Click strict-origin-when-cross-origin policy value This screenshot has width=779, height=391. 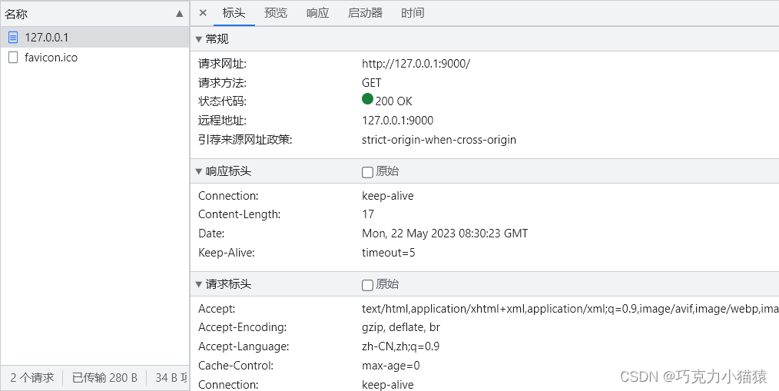439,140
